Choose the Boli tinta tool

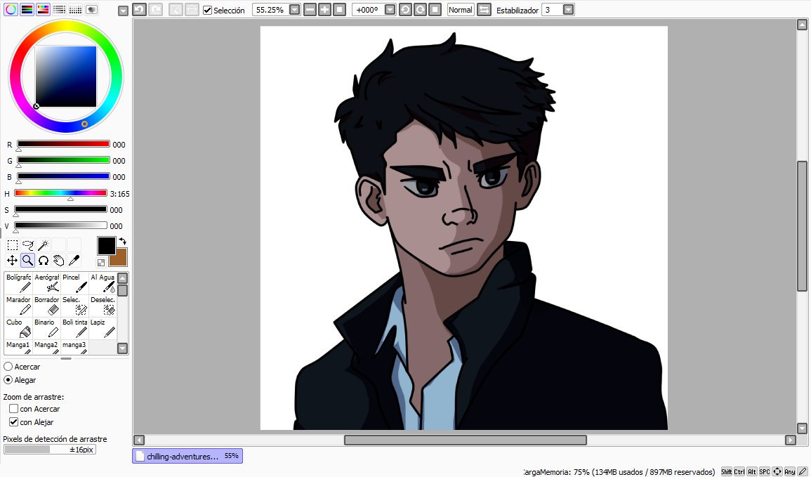(x=74, y=328)
